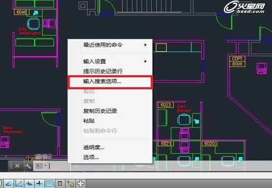Click the greyed-out 粘贴到命令行 entry
The image size is (272, 188).
coord(110,131)
